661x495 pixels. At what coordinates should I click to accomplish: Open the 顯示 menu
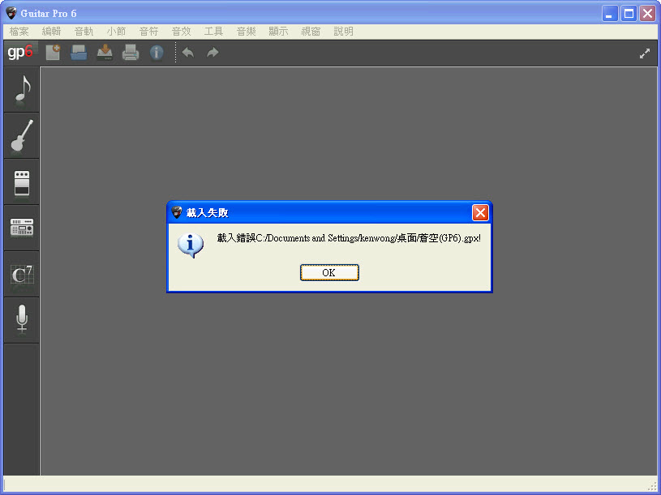[279, 31]
